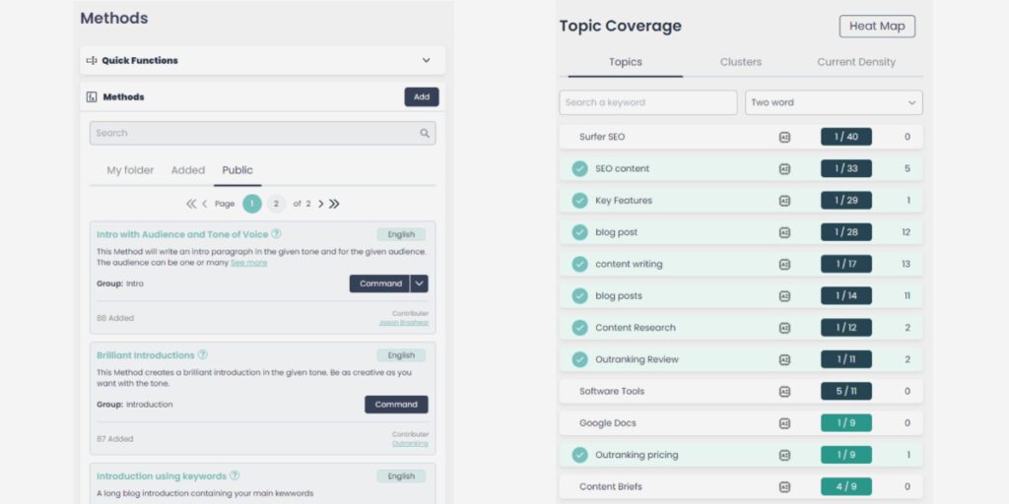Click the AI icon in Software Tools row
Image resolution: width=1009 pixels, height=504 pixels.
(x=784, y=391)
